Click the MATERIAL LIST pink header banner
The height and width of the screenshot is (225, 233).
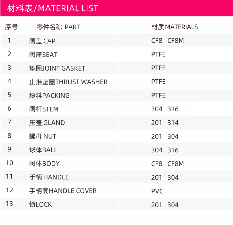[x=116, y=8]
